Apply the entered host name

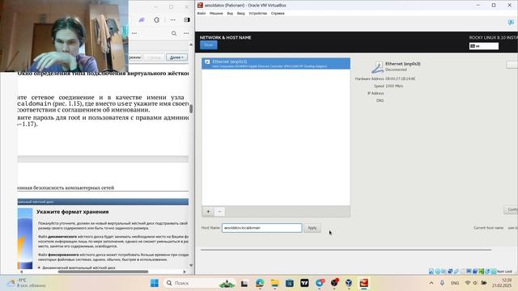point(312,228)
